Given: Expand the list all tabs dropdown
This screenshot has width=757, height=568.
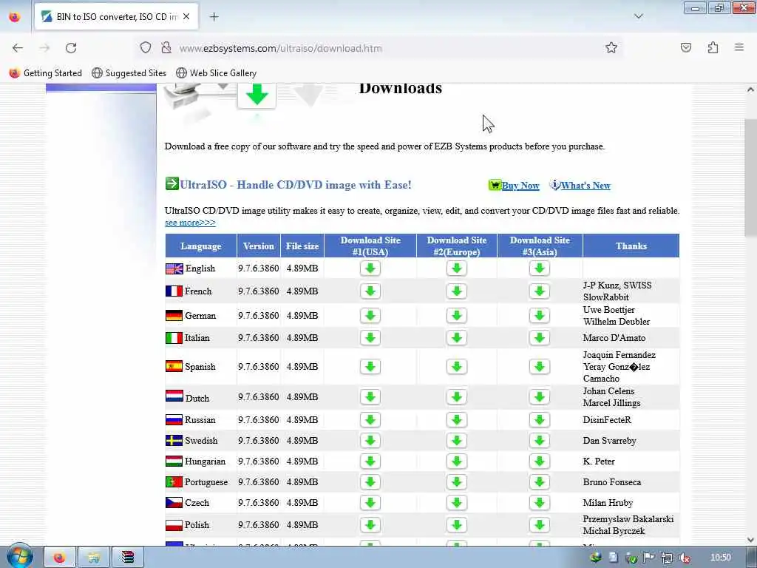Looking at the screenshot, I should coord(638,16).
